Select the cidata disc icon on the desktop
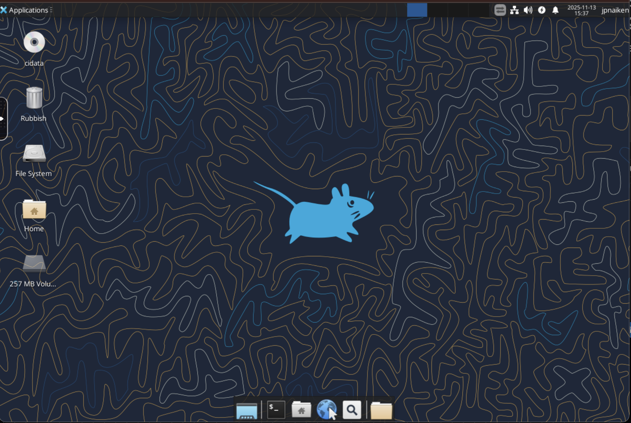 [x=34, y=43]
